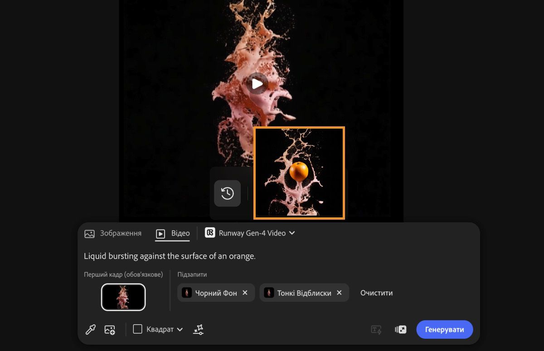Click the Генерувати button
544x351 pixels.
445,329
